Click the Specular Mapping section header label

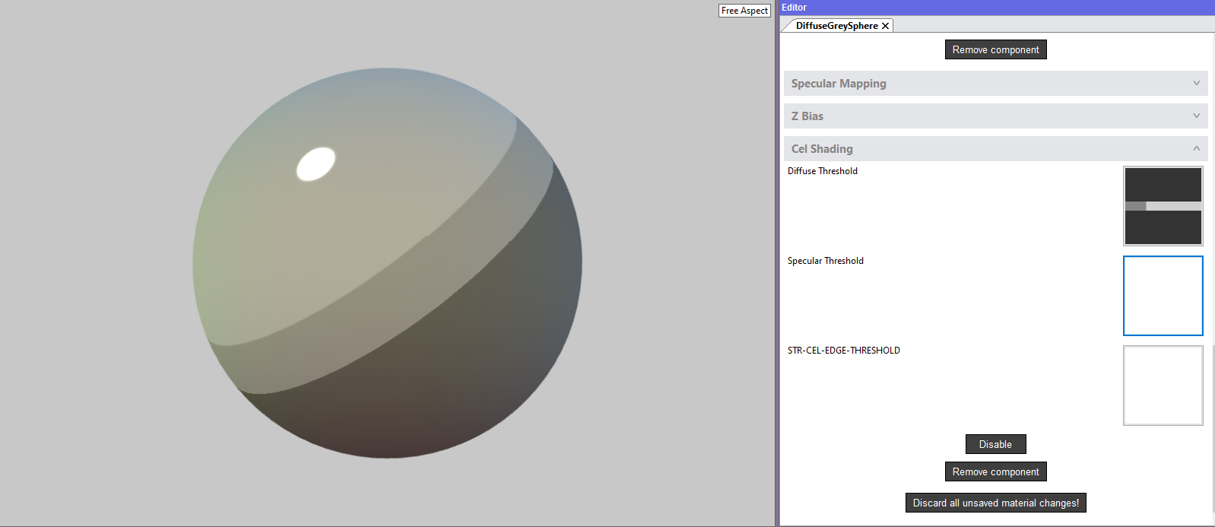click(839, 84)
